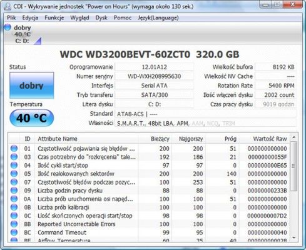Click the status orb for attribute BC

coord(14,232)
